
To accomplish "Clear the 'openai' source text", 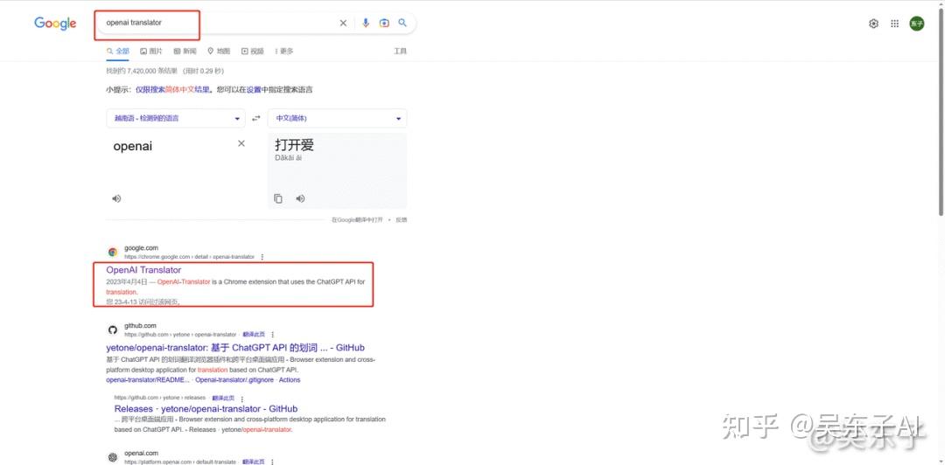I will (x=241, y=143).
